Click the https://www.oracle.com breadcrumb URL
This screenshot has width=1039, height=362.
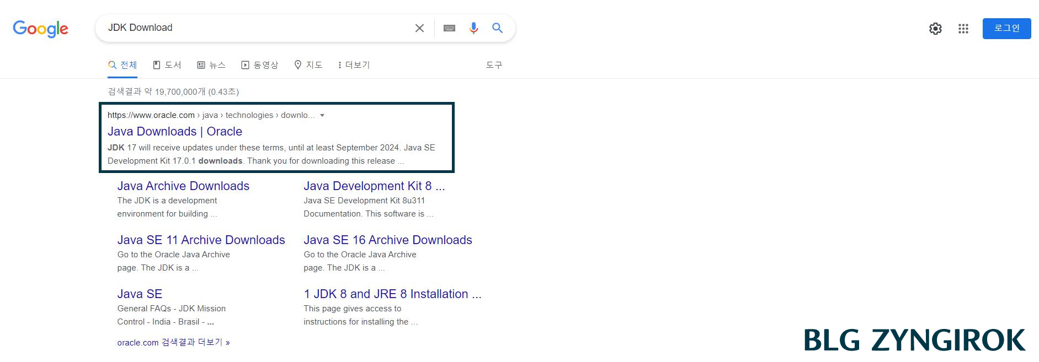(x=151, y=115)
